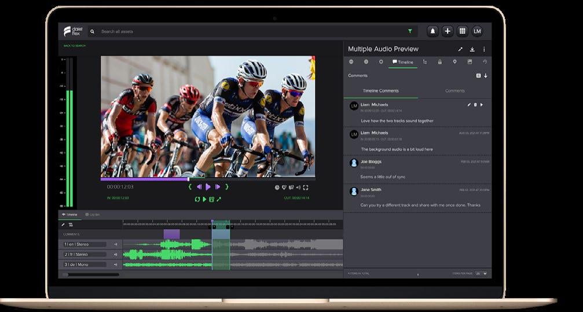
Task: Select the 2 | fr | Stereo track label
Action: [x=85, y=254]
